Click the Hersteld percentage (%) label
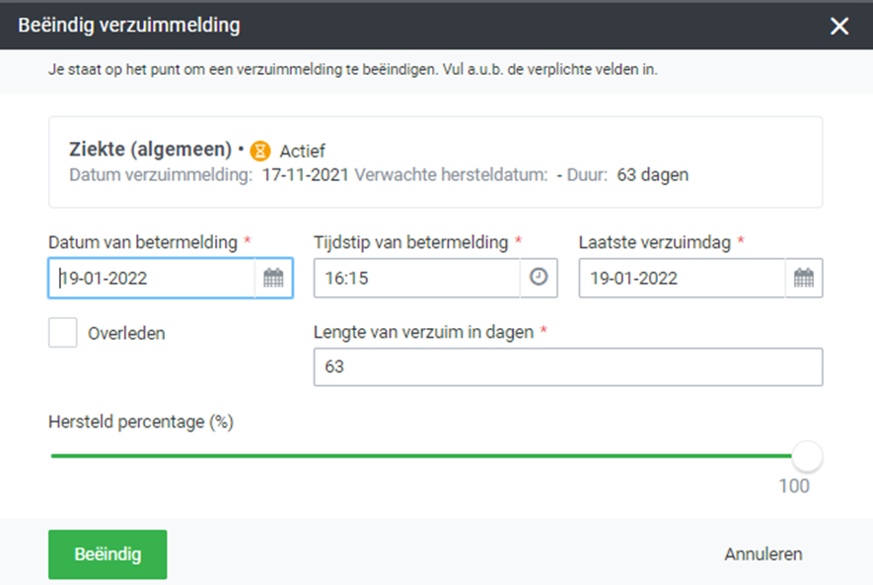The height and width of the screenshot is (585, 873). 140,422
